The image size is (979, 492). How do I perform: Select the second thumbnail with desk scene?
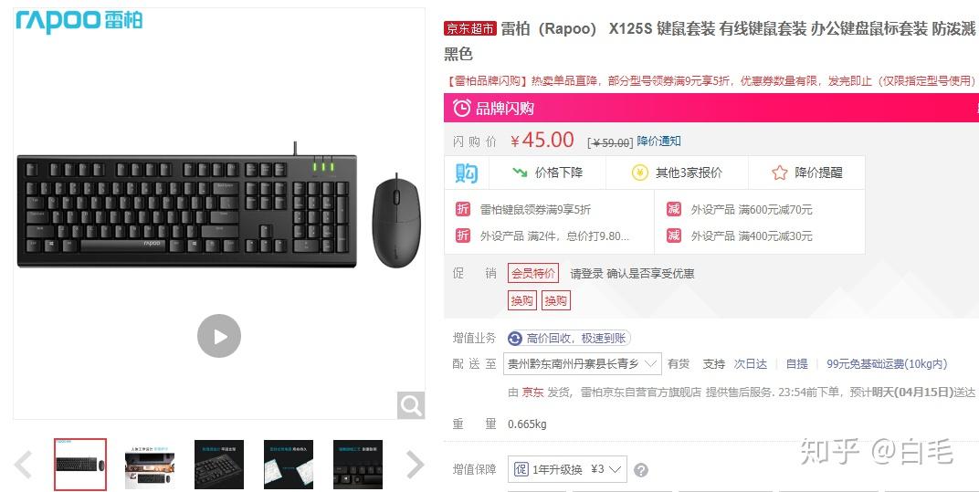click(x=150, y=465)
